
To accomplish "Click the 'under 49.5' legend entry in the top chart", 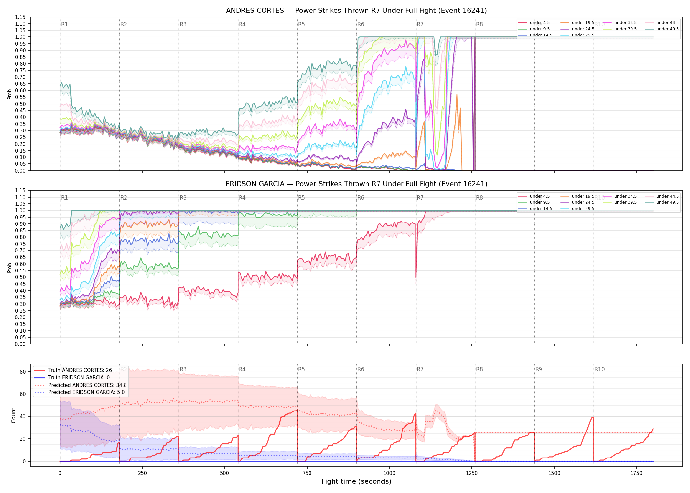I will [x=662, y=29].
